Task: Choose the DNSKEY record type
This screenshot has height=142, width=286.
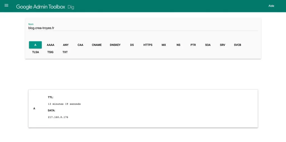Action: (x=115, y=45)
